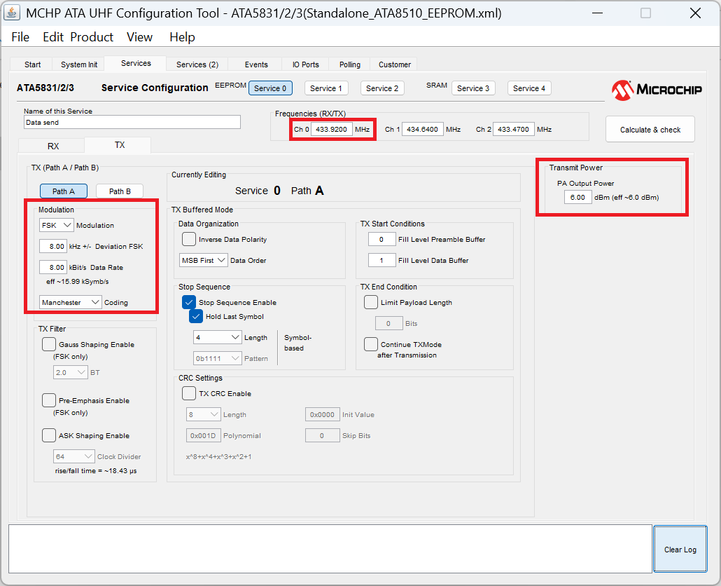
Task: Click Fill Level Preamble Buffer field
Action: [x=381, y=239]
